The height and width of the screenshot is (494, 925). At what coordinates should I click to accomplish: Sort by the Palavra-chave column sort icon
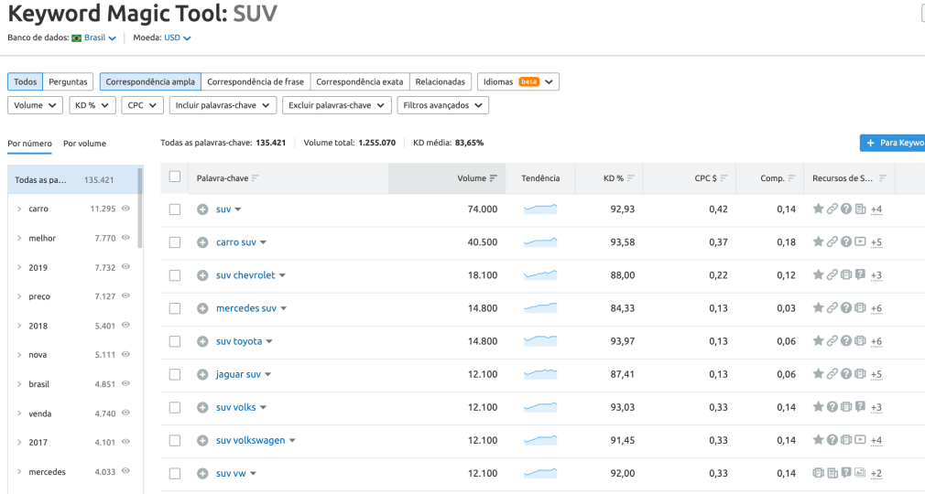click(x=255, y=178)
